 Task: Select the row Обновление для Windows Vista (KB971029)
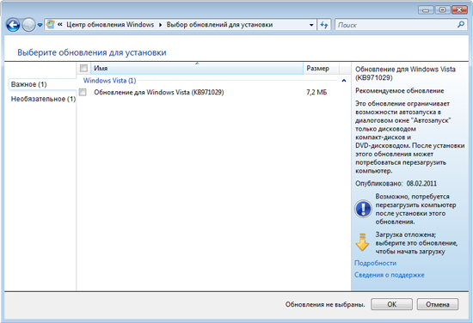(213, 92)
